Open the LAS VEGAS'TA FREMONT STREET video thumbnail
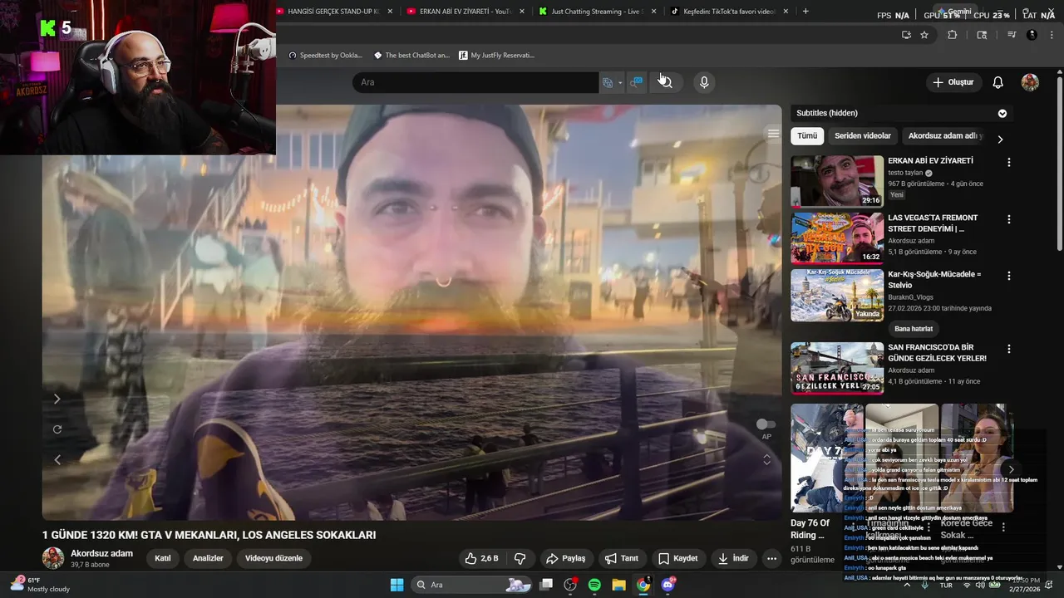Image resolution: width=1064 pixels, height=598 pixels. coord(837,238)
